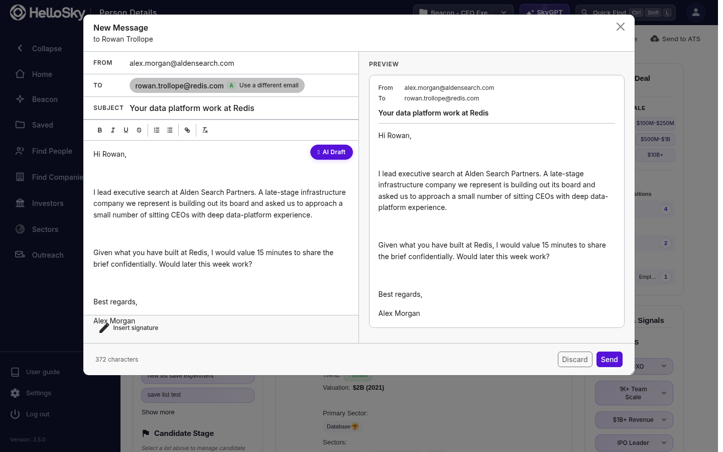
Task: Open Find People in sidebar
Action: [x=44, y=151]
